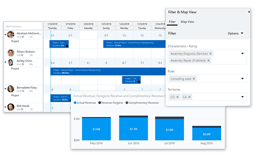Image resolution: width=255 pixels, height=157 pixels.
Task: Click status dot on Ashley's short booking
Action: 139,82
